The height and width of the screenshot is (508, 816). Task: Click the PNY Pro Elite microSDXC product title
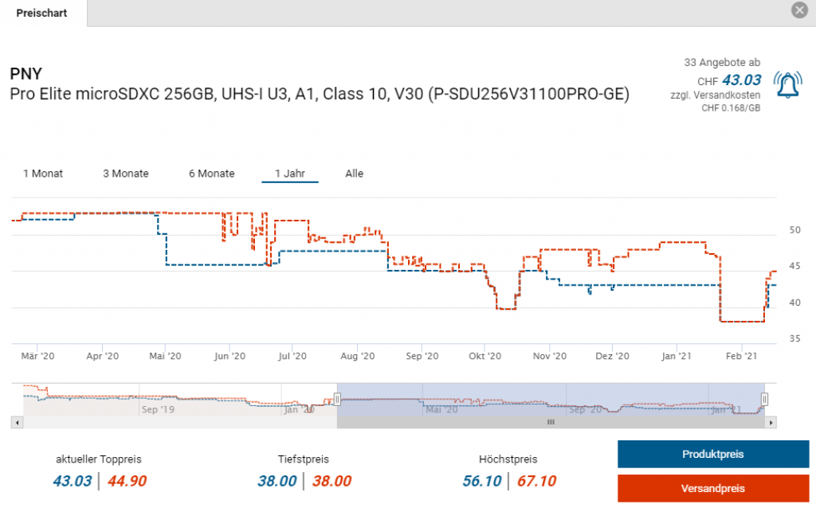[x=319, y=94]
